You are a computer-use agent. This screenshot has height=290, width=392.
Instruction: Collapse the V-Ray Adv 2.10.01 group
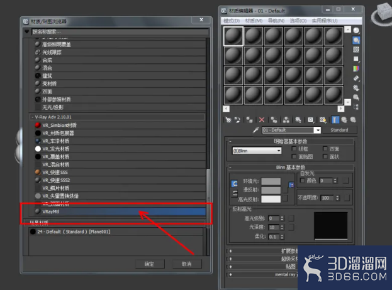tap(33, 117)
